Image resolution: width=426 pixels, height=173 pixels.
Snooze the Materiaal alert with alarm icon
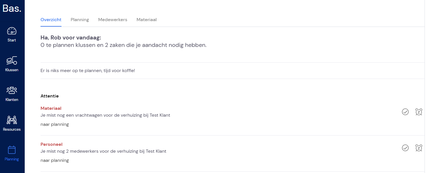(419, 112)
